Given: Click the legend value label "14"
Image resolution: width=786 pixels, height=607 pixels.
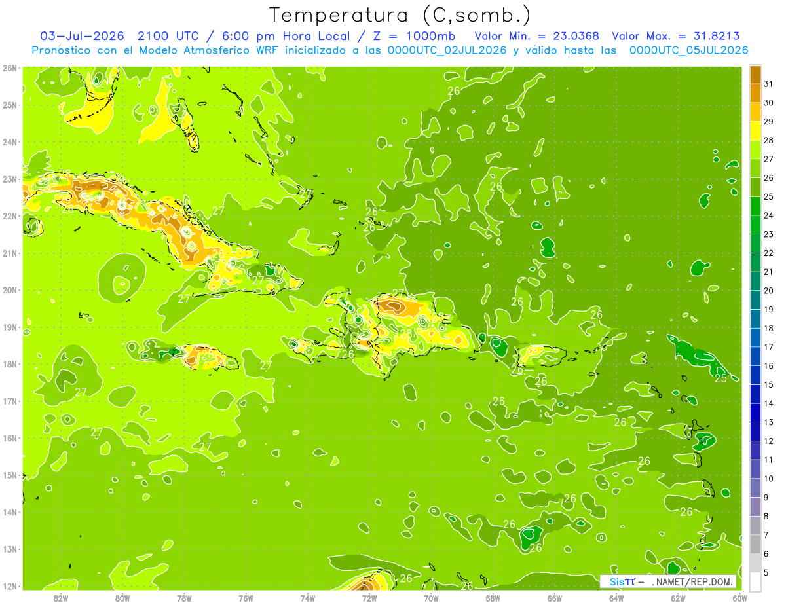Looking at the screenshot, I should 768,403.
